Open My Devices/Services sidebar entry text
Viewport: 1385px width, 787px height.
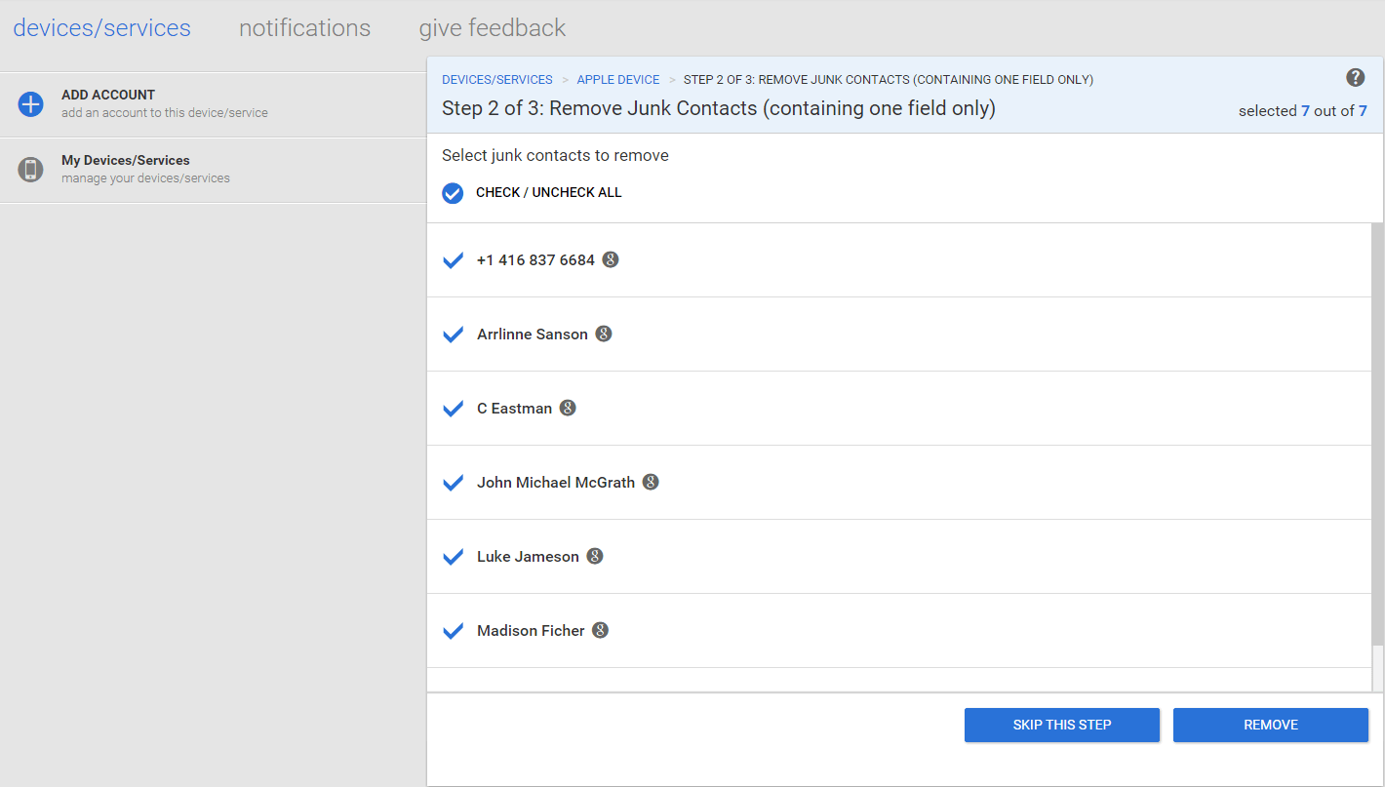[126, 160]
